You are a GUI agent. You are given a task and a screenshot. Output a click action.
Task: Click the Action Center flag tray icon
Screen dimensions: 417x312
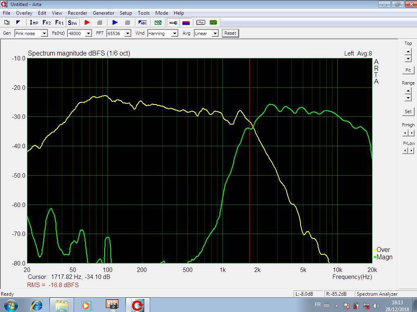point(347,305)
